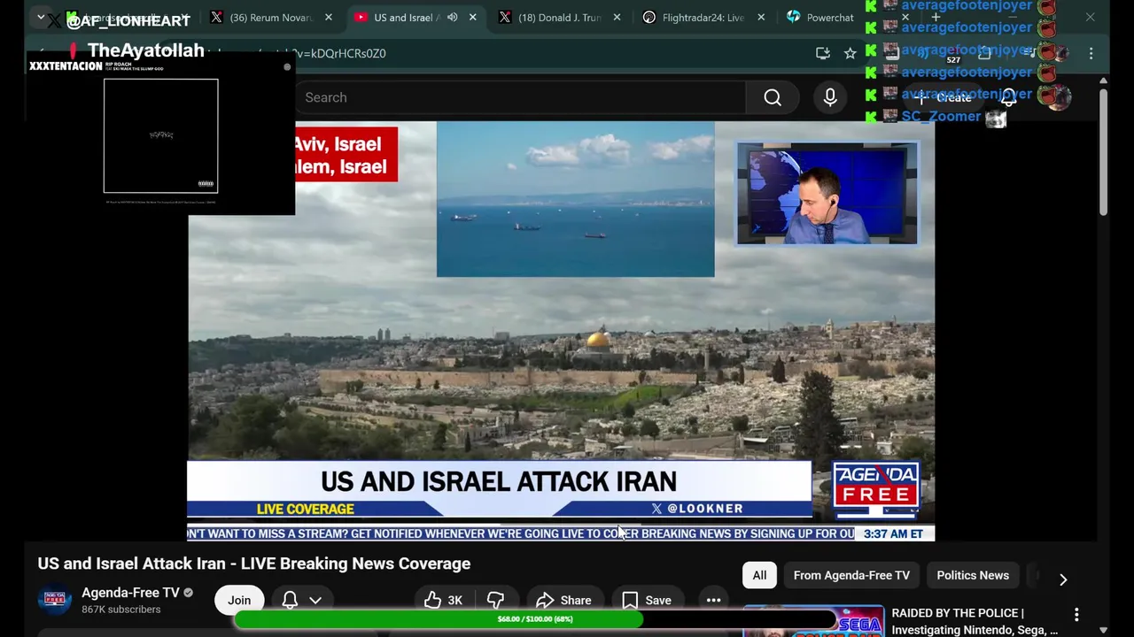Open the Chrome three-dot menu
The image size is (1134, 637).
tap(1091, 53)
